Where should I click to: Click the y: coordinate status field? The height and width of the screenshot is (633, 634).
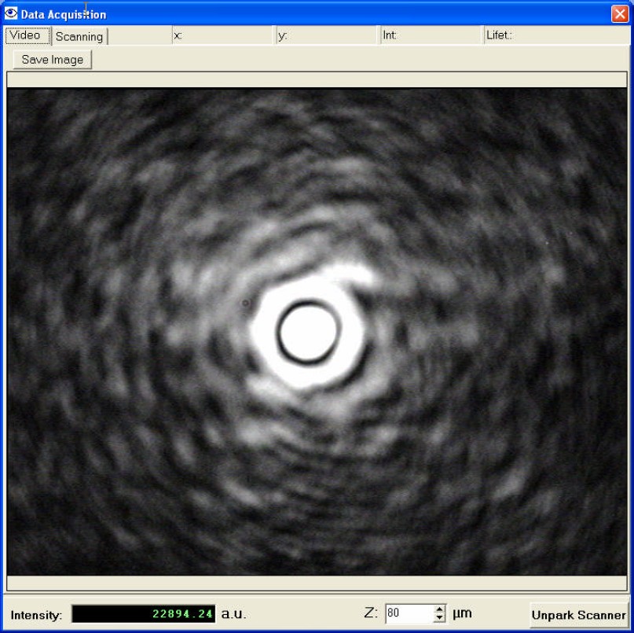click(x=328, y=35)
